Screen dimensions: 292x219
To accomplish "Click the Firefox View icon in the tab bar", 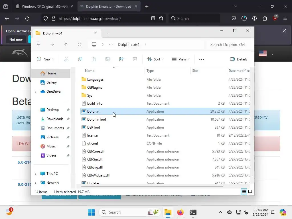I will coord(6,6).
